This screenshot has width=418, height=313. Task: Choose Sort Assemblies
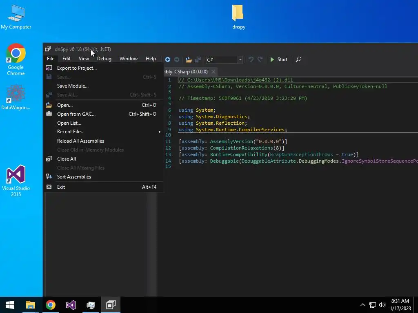103,177
